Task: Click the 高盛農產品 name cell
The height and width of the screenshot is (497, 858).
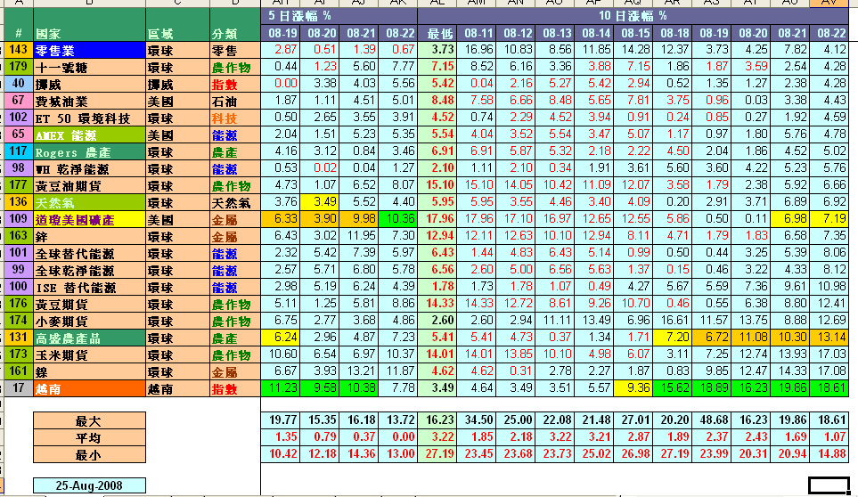Action: click(89, 338)
